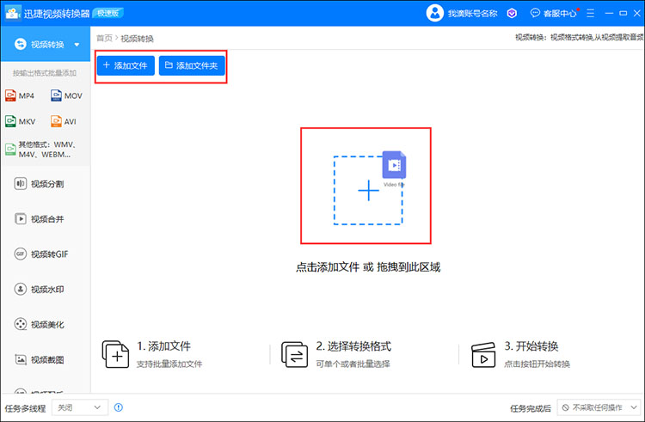Click text 可单个或者批量选择
Image resolution: width=645 pixels, height=422 pixels.
pyautogui.click(x=353, y=364)
